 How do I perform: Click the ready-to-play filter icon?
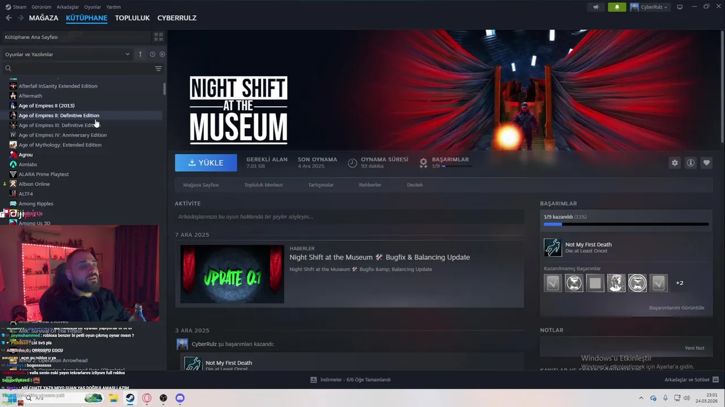pyautogui.click(x=162, y=54)
